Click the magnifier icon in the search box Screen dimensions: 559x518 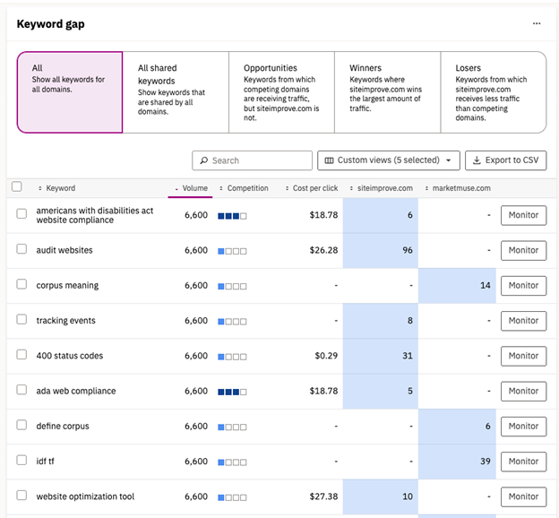[x=203, y=160]
